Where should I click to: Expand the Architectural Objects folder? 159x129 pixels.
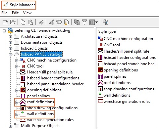tap(10, 37)
